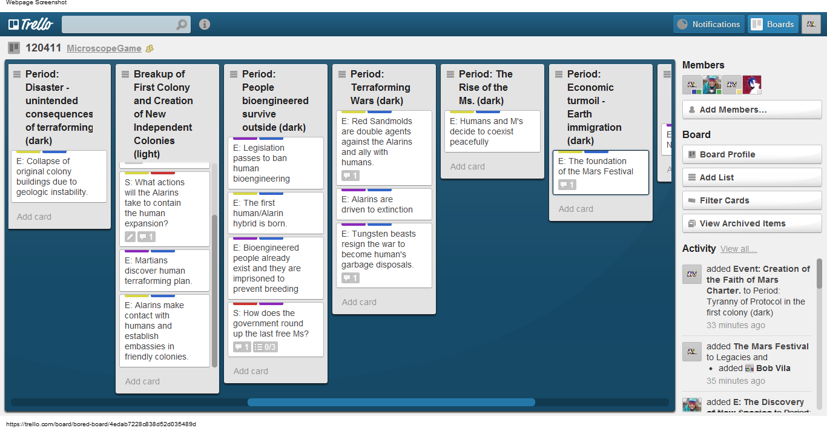Viewport: 827px width, 428px height.
Task: Open the MicroscopeGame organization link
Action: click(x=104, y=48)
